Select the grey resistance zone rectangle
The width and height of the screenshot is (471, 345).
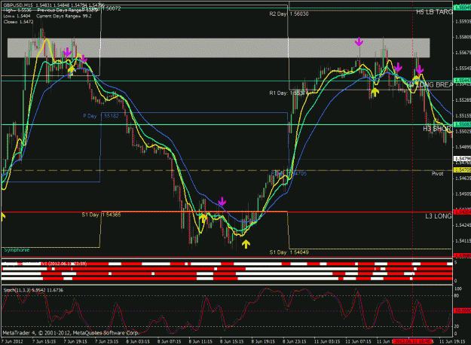(x=219, y=47)
